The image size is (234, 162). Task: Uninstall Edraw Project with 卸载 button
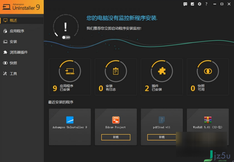116,137
